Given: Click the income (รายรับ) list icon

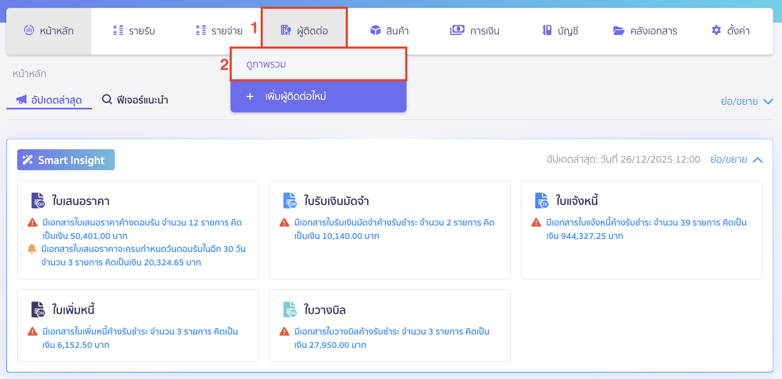Looking at the screenshot, I should click(x=118, y=30).
